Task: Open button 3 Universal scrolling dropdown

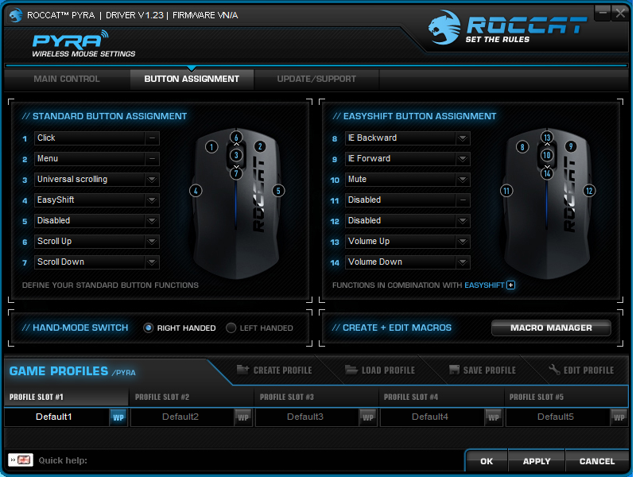Action: pos(152,180)
